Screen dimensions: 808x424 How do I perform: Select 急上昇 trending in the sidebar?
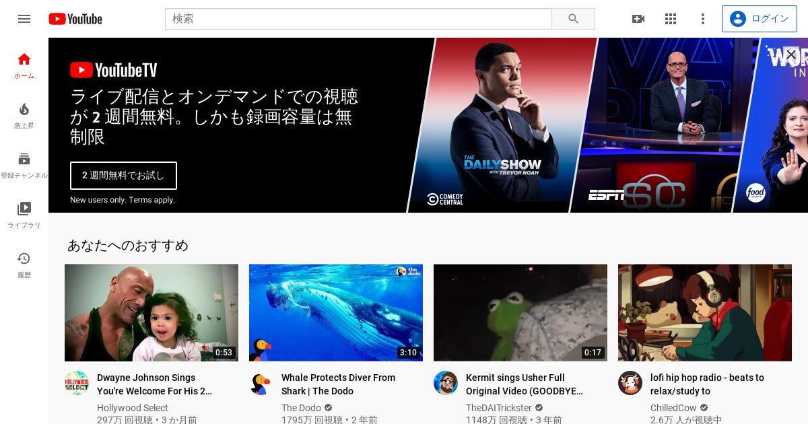24,116
